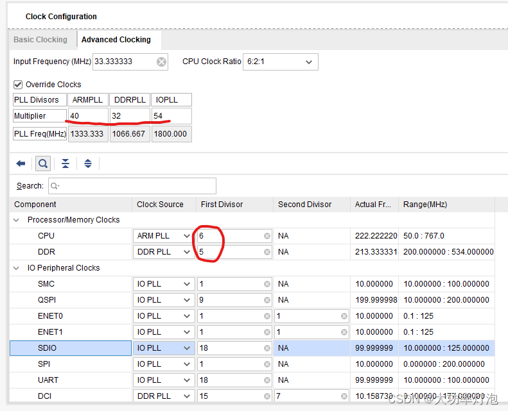The width and height of the screenshot is (508, 411).
Task: Click the collapse all toolbar icon
Action: click(x=66, y=164)
